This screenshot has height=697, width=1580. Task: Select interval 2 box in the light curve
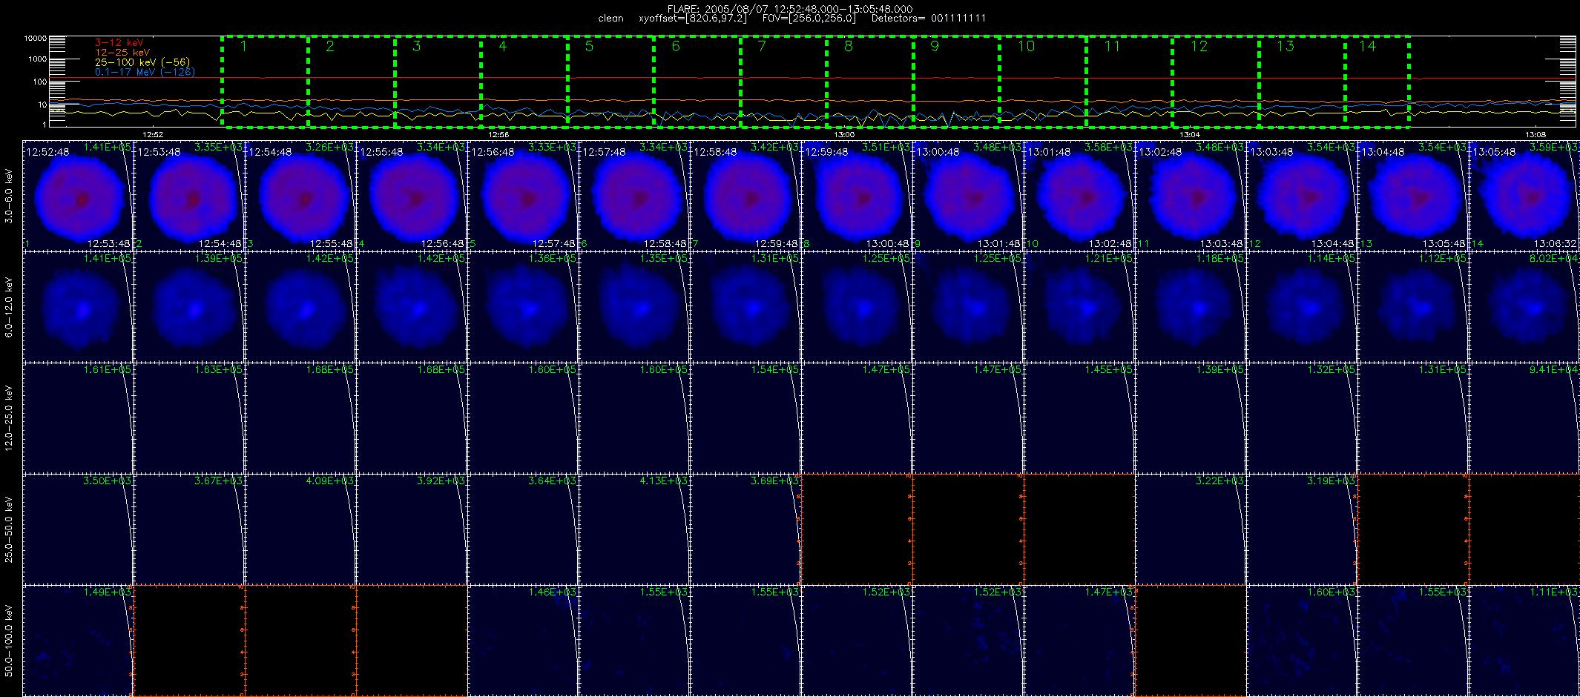[352, 82]
